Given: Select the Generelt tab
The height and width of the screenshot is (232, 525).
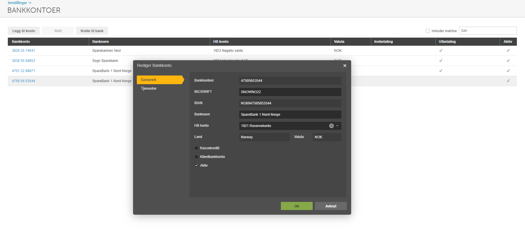Looking at the screenshot, I should click(x=160, y=80).
